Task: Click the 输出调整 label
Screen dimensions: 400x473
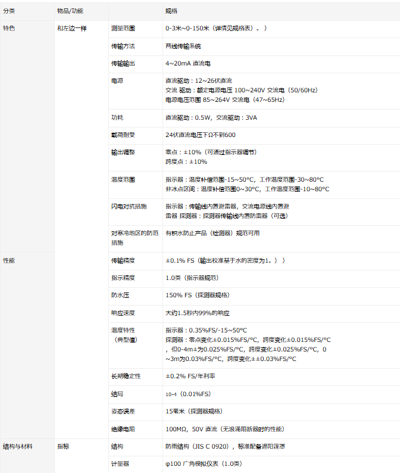Action: pos(123,153)
